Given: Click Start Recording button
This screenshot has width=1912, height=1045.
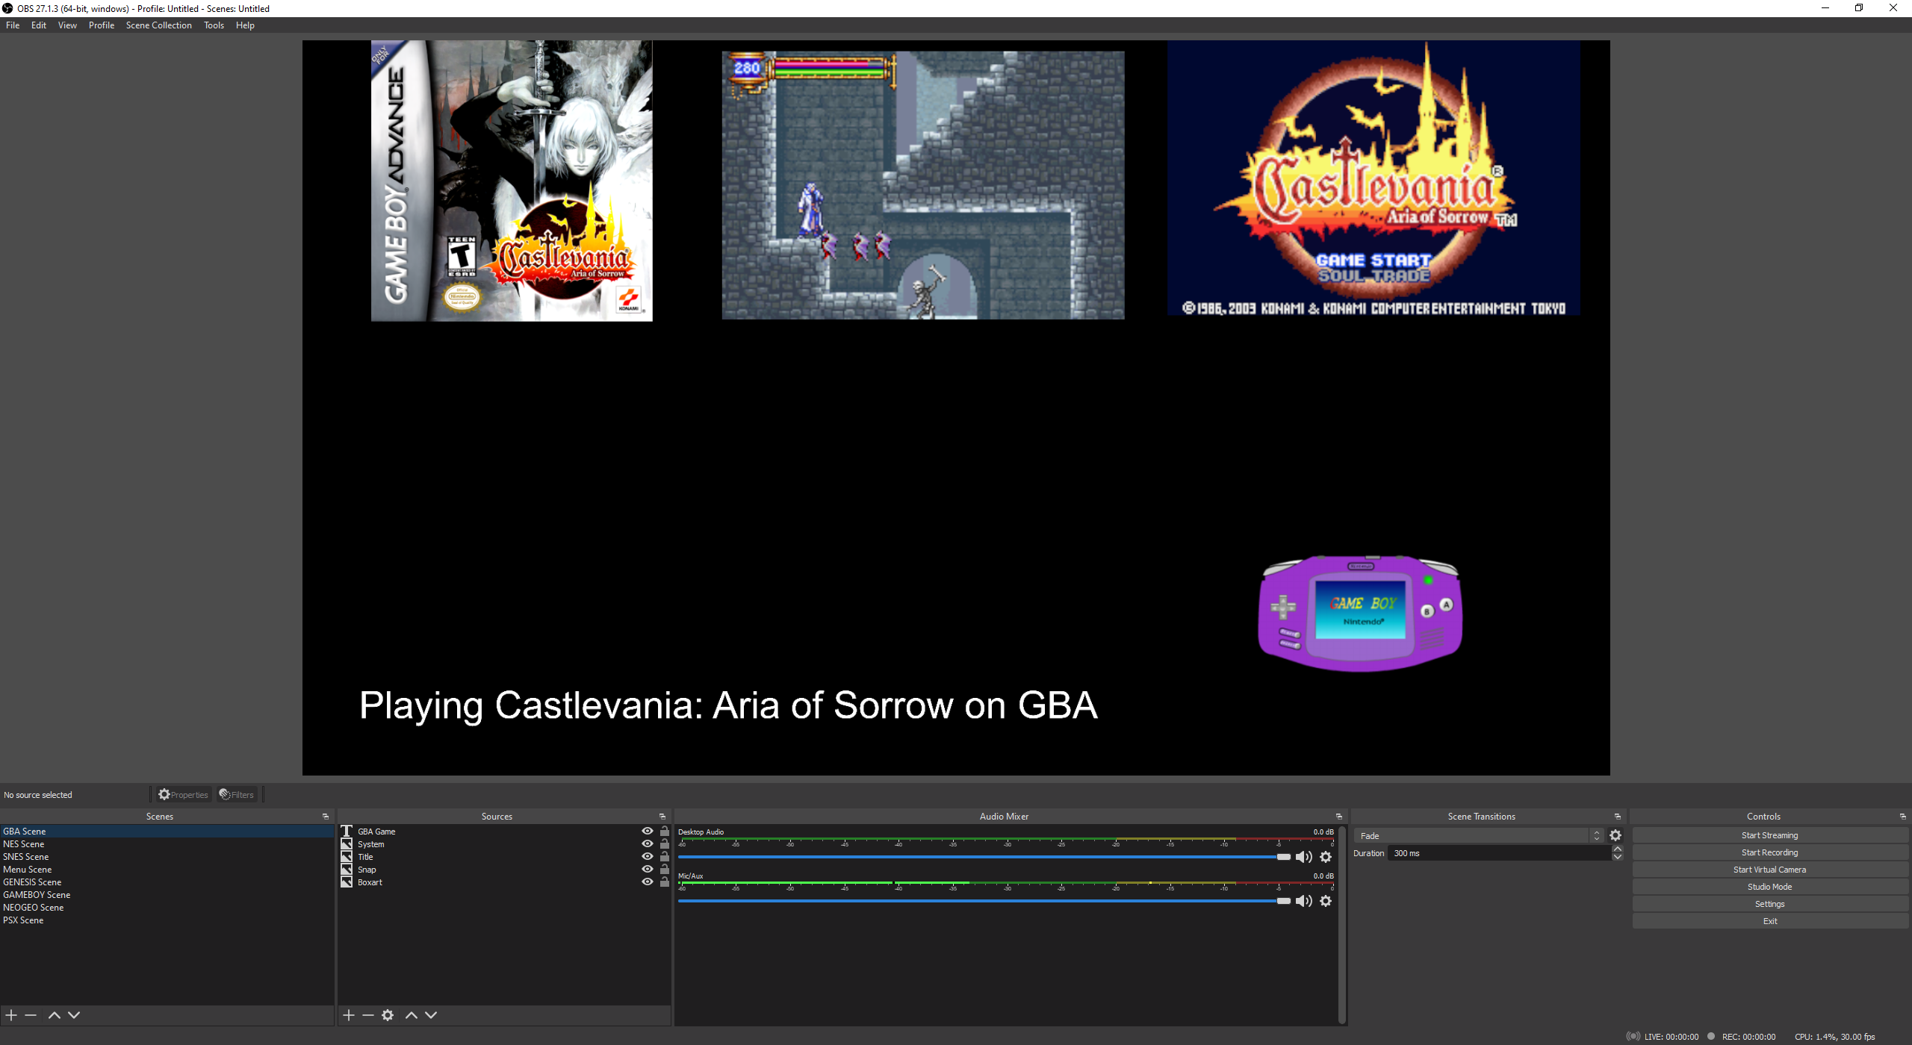Looking at the screenshot, I should (x=1769, y=852).
